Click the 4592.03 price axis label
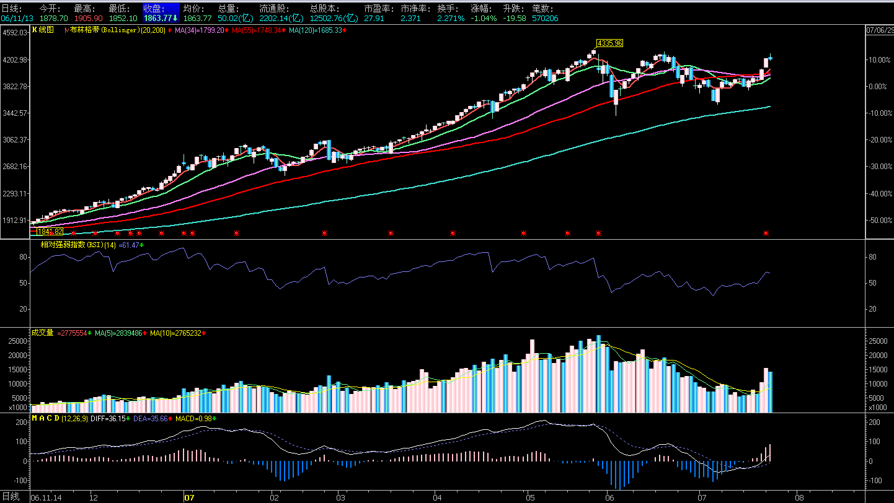Viewport: 894px width, 503px height. pyautogui.click(x=15, y=33)
